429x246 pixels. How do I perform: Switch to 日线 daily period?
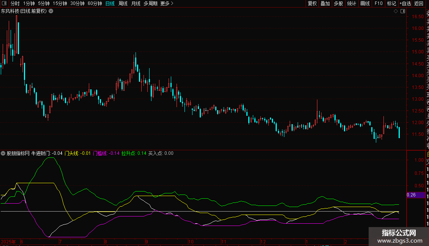pos(110,3)
